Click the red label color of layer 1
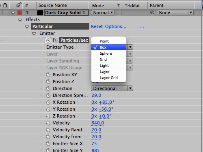 click(x=19, y=13)
